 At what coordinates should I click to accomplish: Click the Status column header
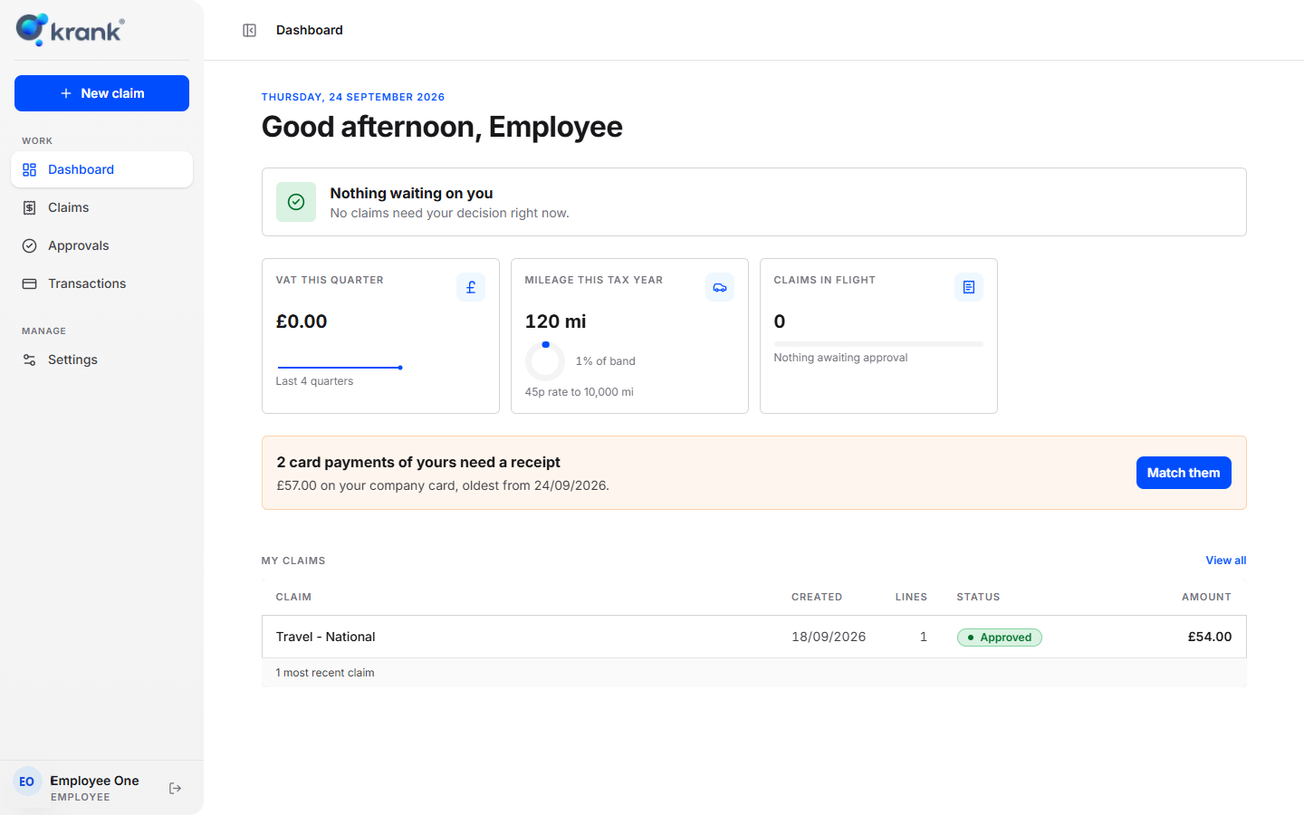[978, 597]
